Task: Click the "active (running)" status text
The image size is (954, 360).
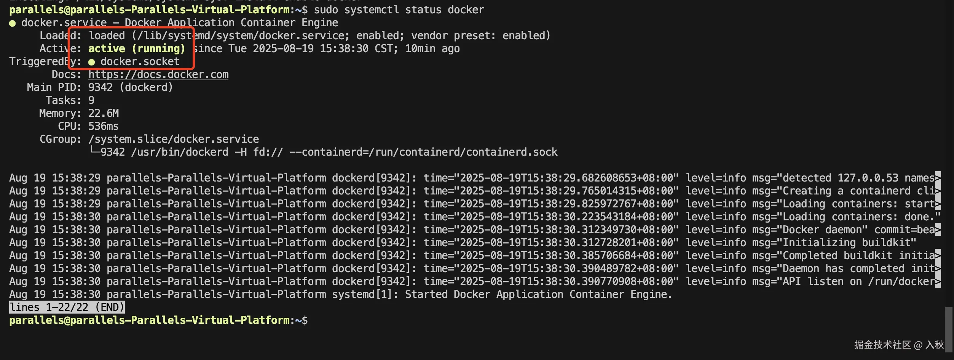Action: pyautogui.click(x=137, y=48)
